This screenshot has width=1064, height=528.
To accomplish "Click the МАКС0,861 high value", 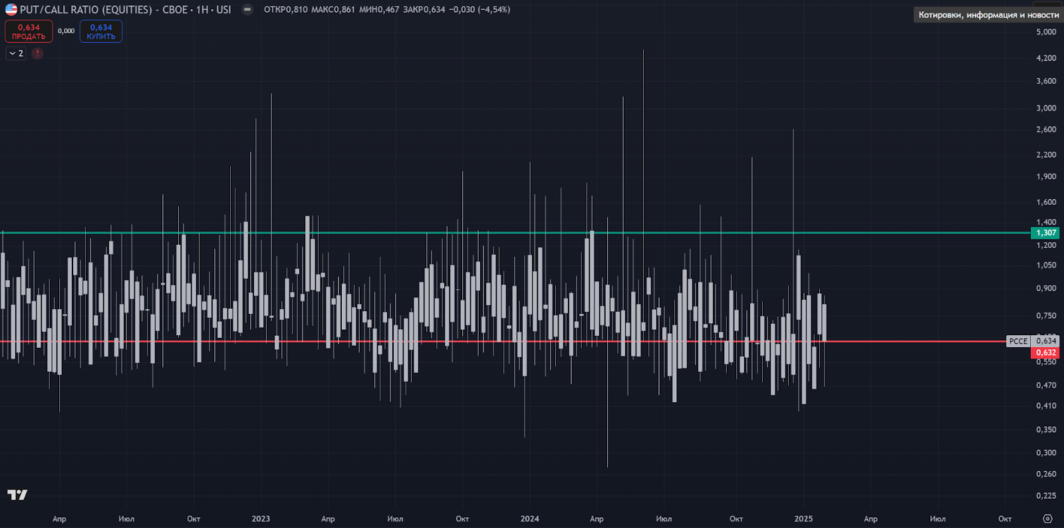I will tap(333, 9).
